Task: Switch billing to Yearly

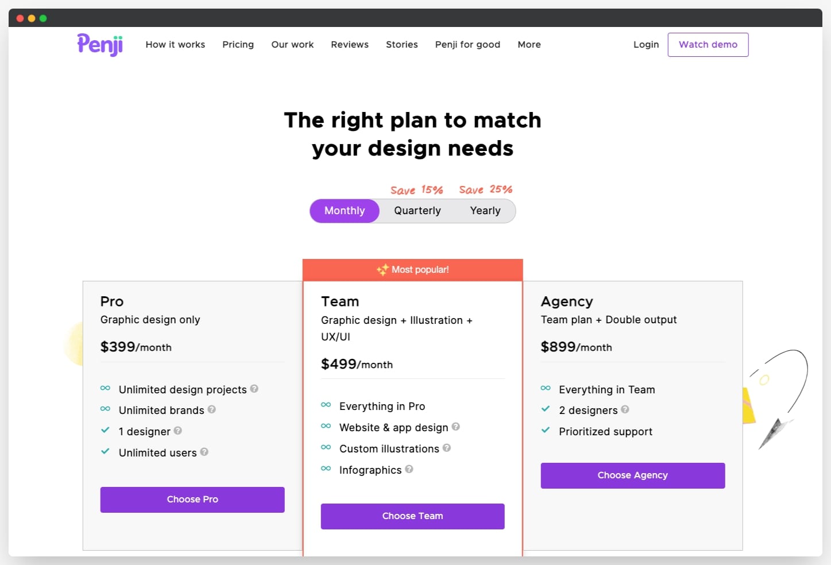Action: [485, 211]
